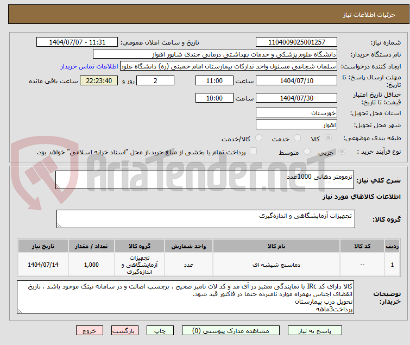Click the کد کالا column header
The width and height of the screenshot is (410, 345).
tap(362, 246)
